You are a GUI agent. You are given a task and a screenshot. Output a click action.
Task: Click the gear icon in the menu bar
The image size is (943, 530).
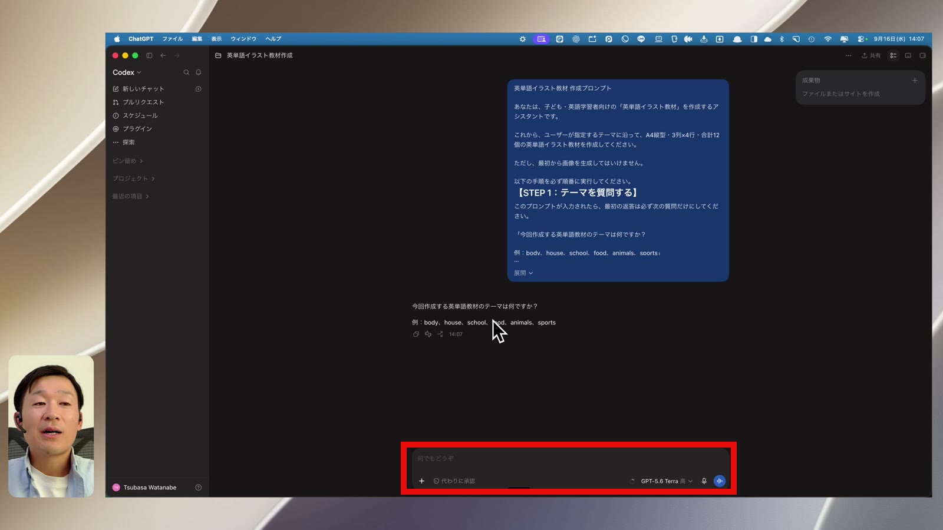pos(522,39)
